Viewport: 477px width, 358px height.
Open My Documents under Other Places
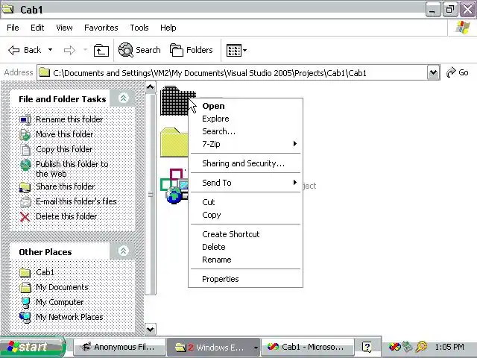click(62, 287)
